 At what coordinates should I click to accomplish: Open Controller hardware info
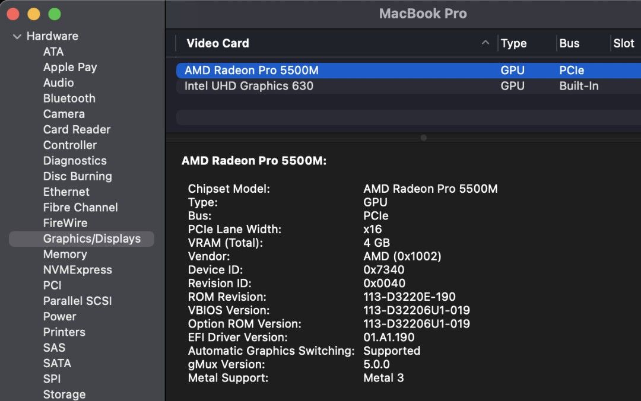(70, 145)
